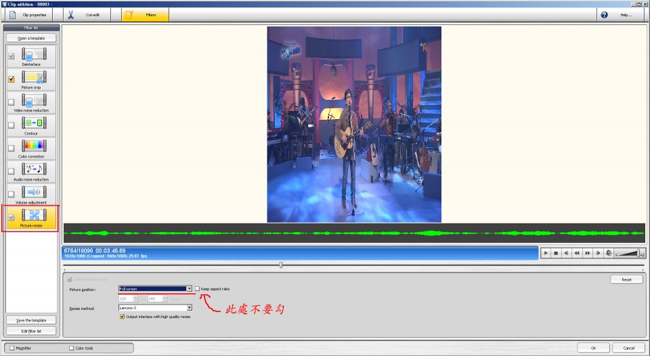Enable the Keep aspect ratio checkbox
Image resolution: width=650 pixels, height=356 pixels.
pyautogui.click(x=198, y=289)
